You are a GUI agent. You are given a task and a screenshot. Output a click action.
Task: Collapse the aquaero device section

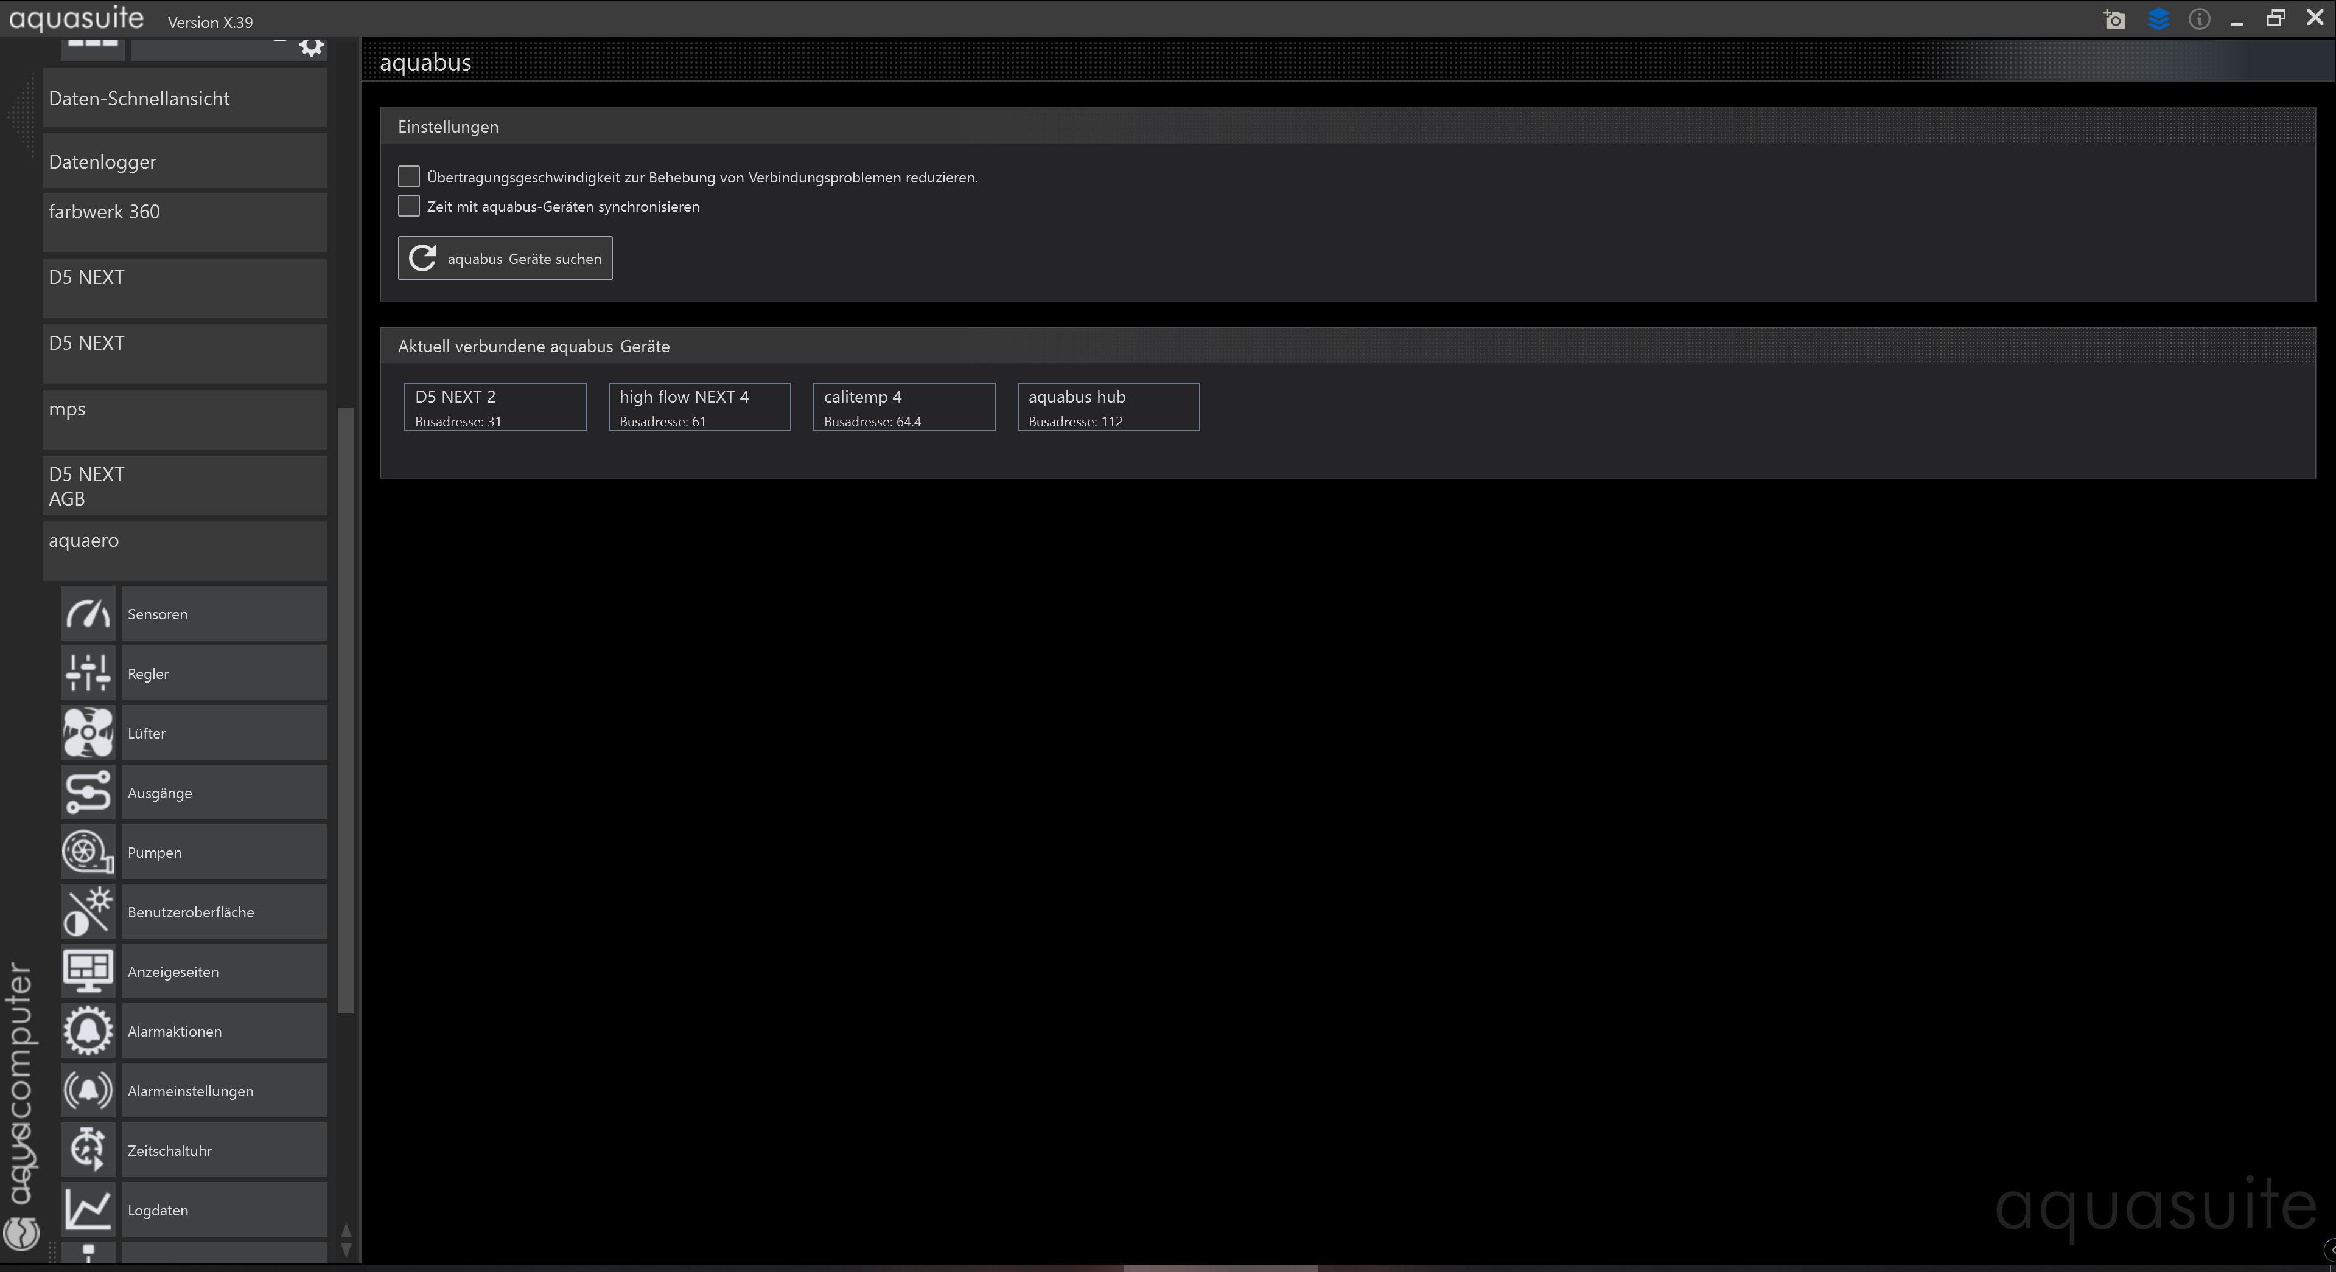(x=185, y=551)
